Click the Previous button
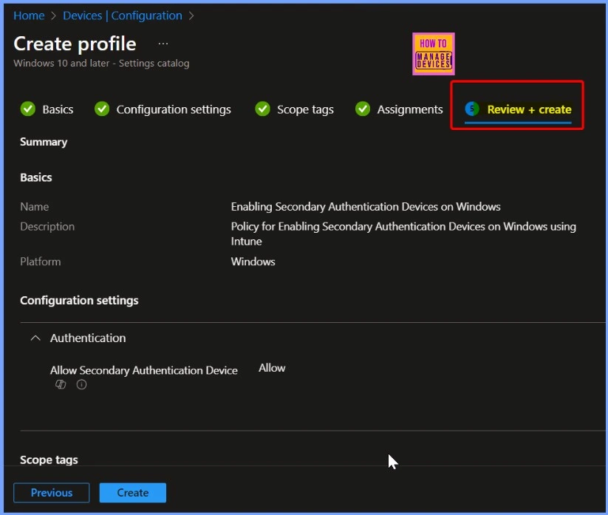Screen dimensions: 608x515 pyautogui.click(x=52, y=493)
